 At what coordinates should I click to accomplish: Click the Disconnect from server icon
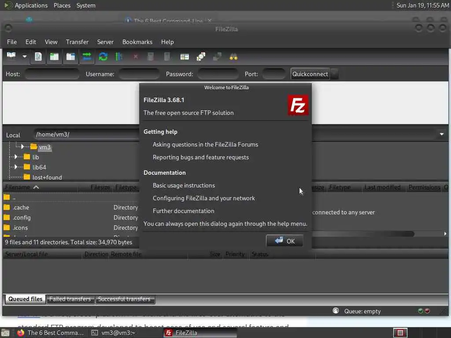pos(151,57)
